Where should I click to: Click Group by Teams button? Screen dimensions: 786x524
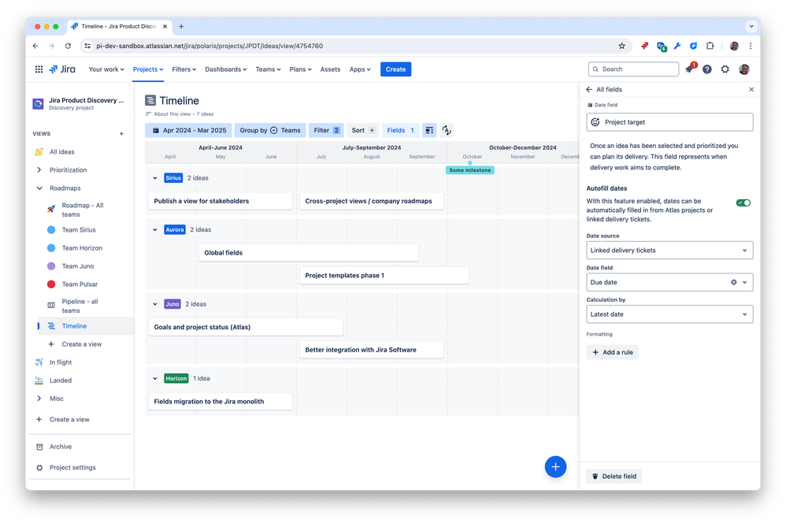[269, 130]
